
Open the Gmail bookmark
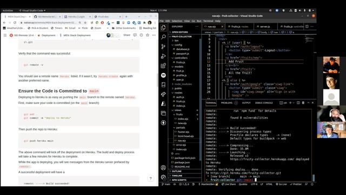(70, 28)
